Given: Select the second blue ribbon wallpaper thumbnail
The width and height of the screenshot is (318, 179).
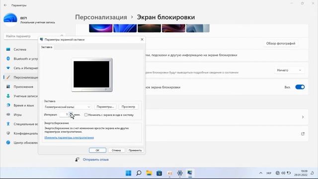Looking at the screenshot, I should pos(125,28).
